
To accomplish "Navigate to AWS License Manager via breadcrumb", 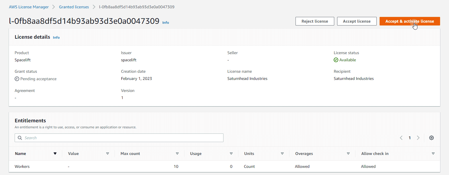I will [29, 7].
